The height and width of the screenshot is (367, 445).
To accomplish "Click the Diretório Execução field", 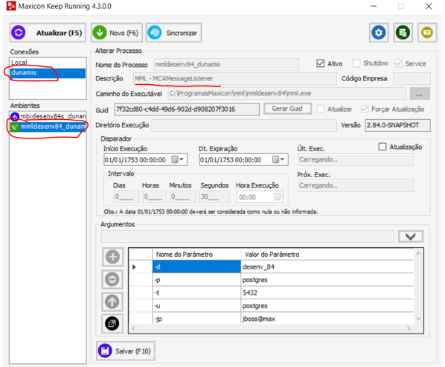I will tap(244, 125).
